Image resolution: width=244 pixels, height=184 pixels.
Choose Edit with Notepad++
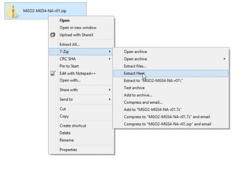click(82, 73)
